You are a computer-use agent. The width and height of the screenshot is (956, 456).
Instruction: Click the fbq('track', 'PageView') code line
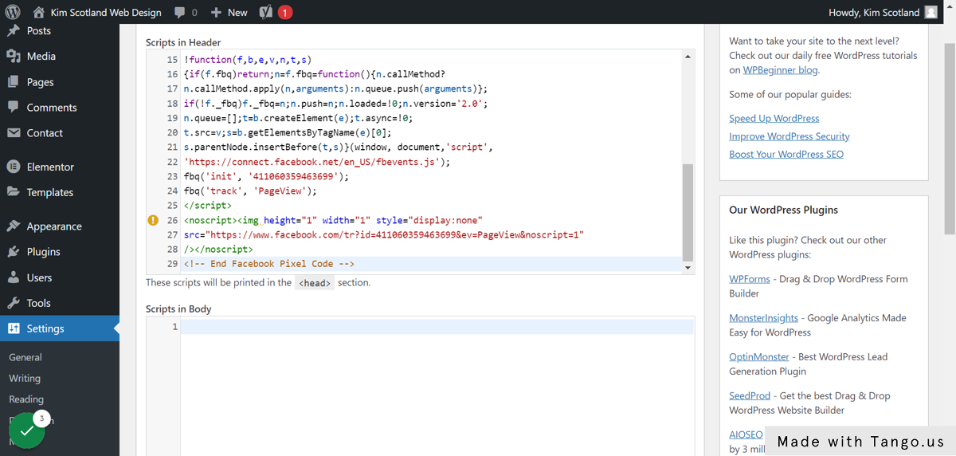click(x=250, y=191)
